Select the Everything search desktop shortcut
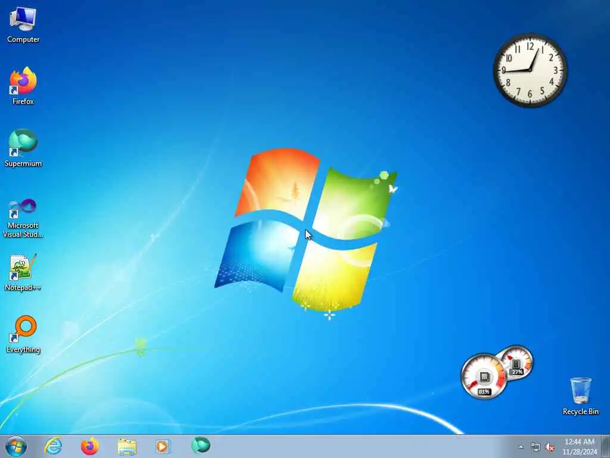This screenshot has height=458, width=610. pyautogui.click(x=23, y=334)
